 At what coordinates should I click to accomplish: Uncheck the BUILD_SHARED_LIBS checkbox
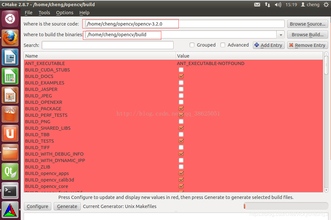coord(181,128)
